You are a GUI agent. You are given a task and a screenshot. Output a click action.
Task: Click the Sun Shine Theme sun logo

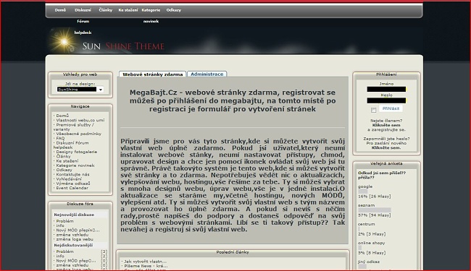(64, 42)
